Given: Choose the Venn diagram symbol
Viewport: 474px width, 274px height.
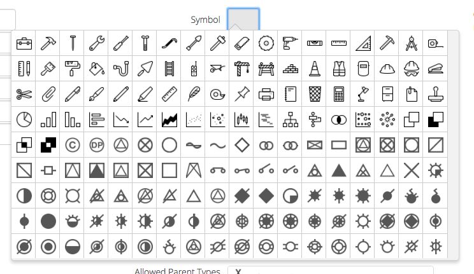Looking at the screenshot, I should pyautogui.click(x=339, y=120).
